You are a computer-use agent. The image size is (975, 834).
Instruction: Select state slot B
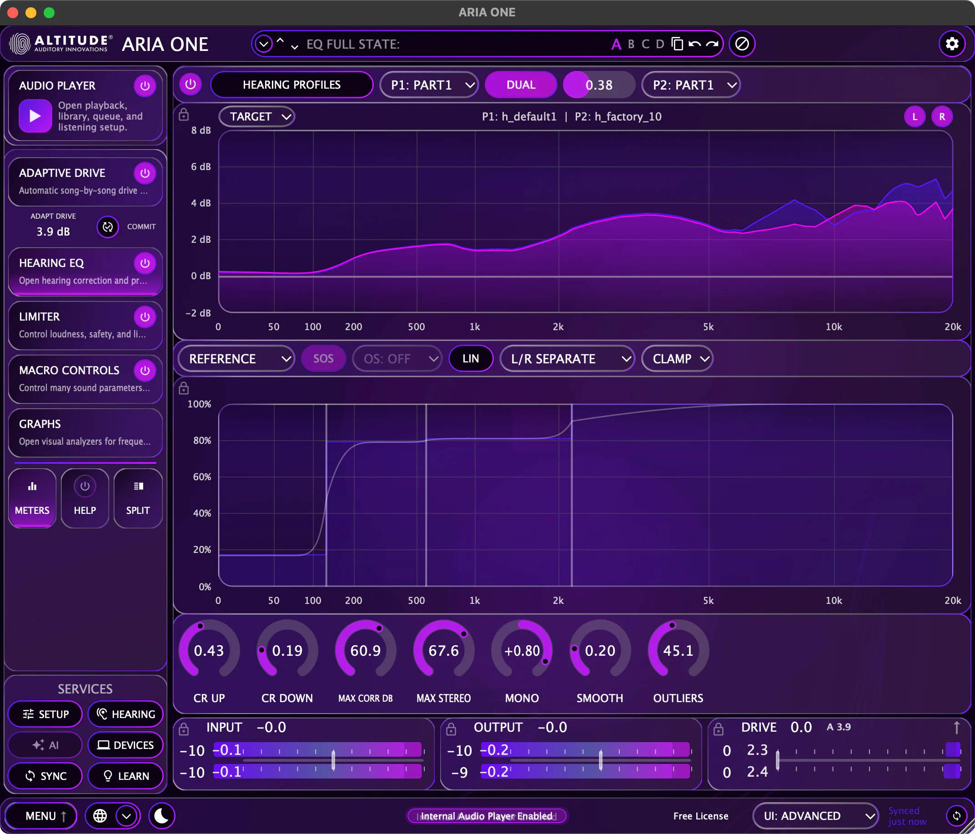click(x=631, y=44)
